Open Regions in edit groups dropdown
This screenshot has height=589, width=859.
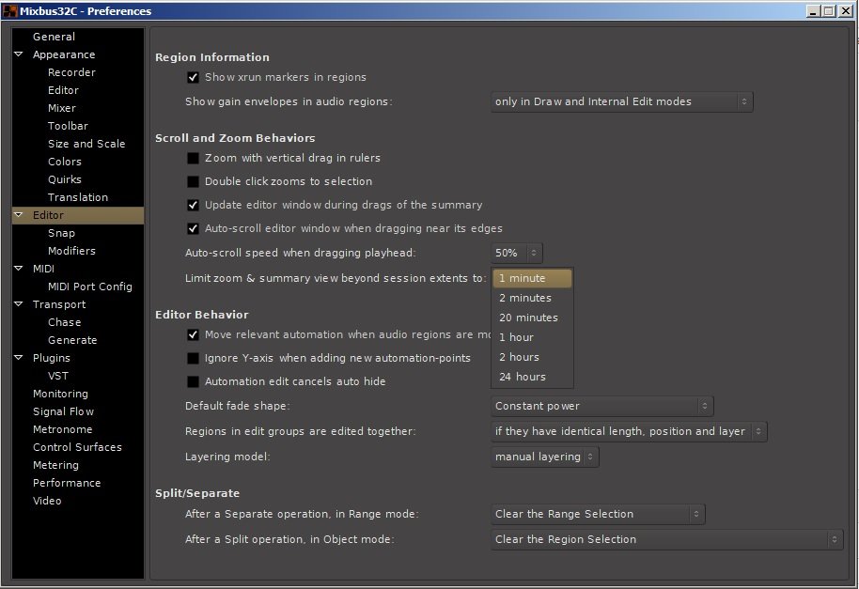click(629, 431)
